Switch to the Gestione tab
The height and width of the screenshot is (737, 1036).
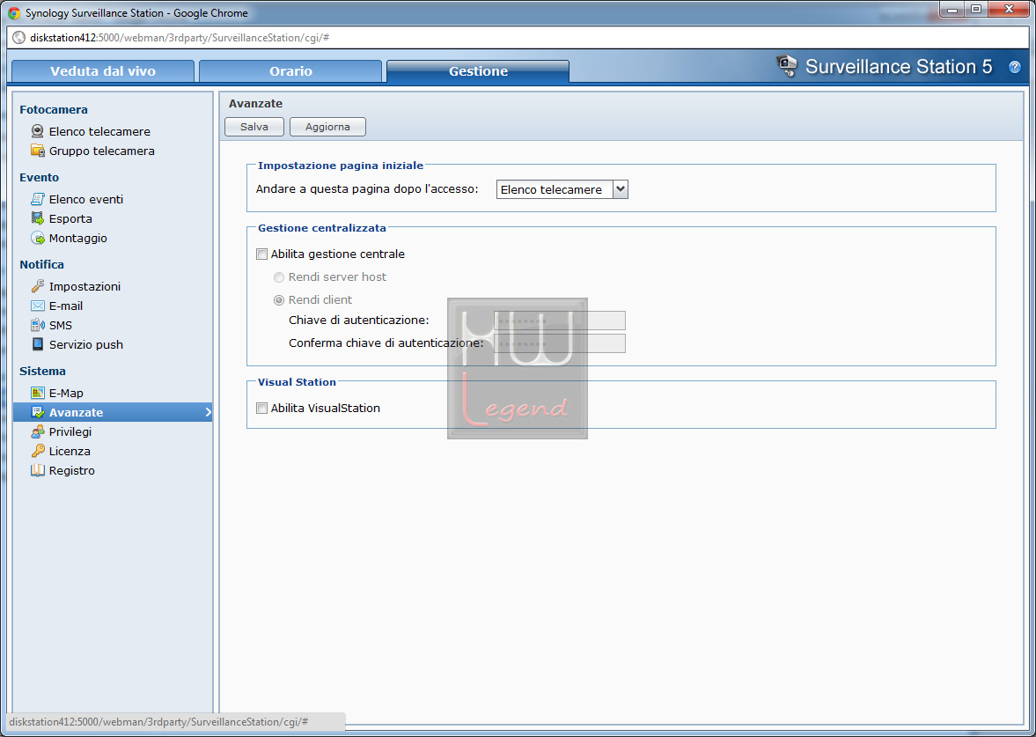click(x=478, y=71)
